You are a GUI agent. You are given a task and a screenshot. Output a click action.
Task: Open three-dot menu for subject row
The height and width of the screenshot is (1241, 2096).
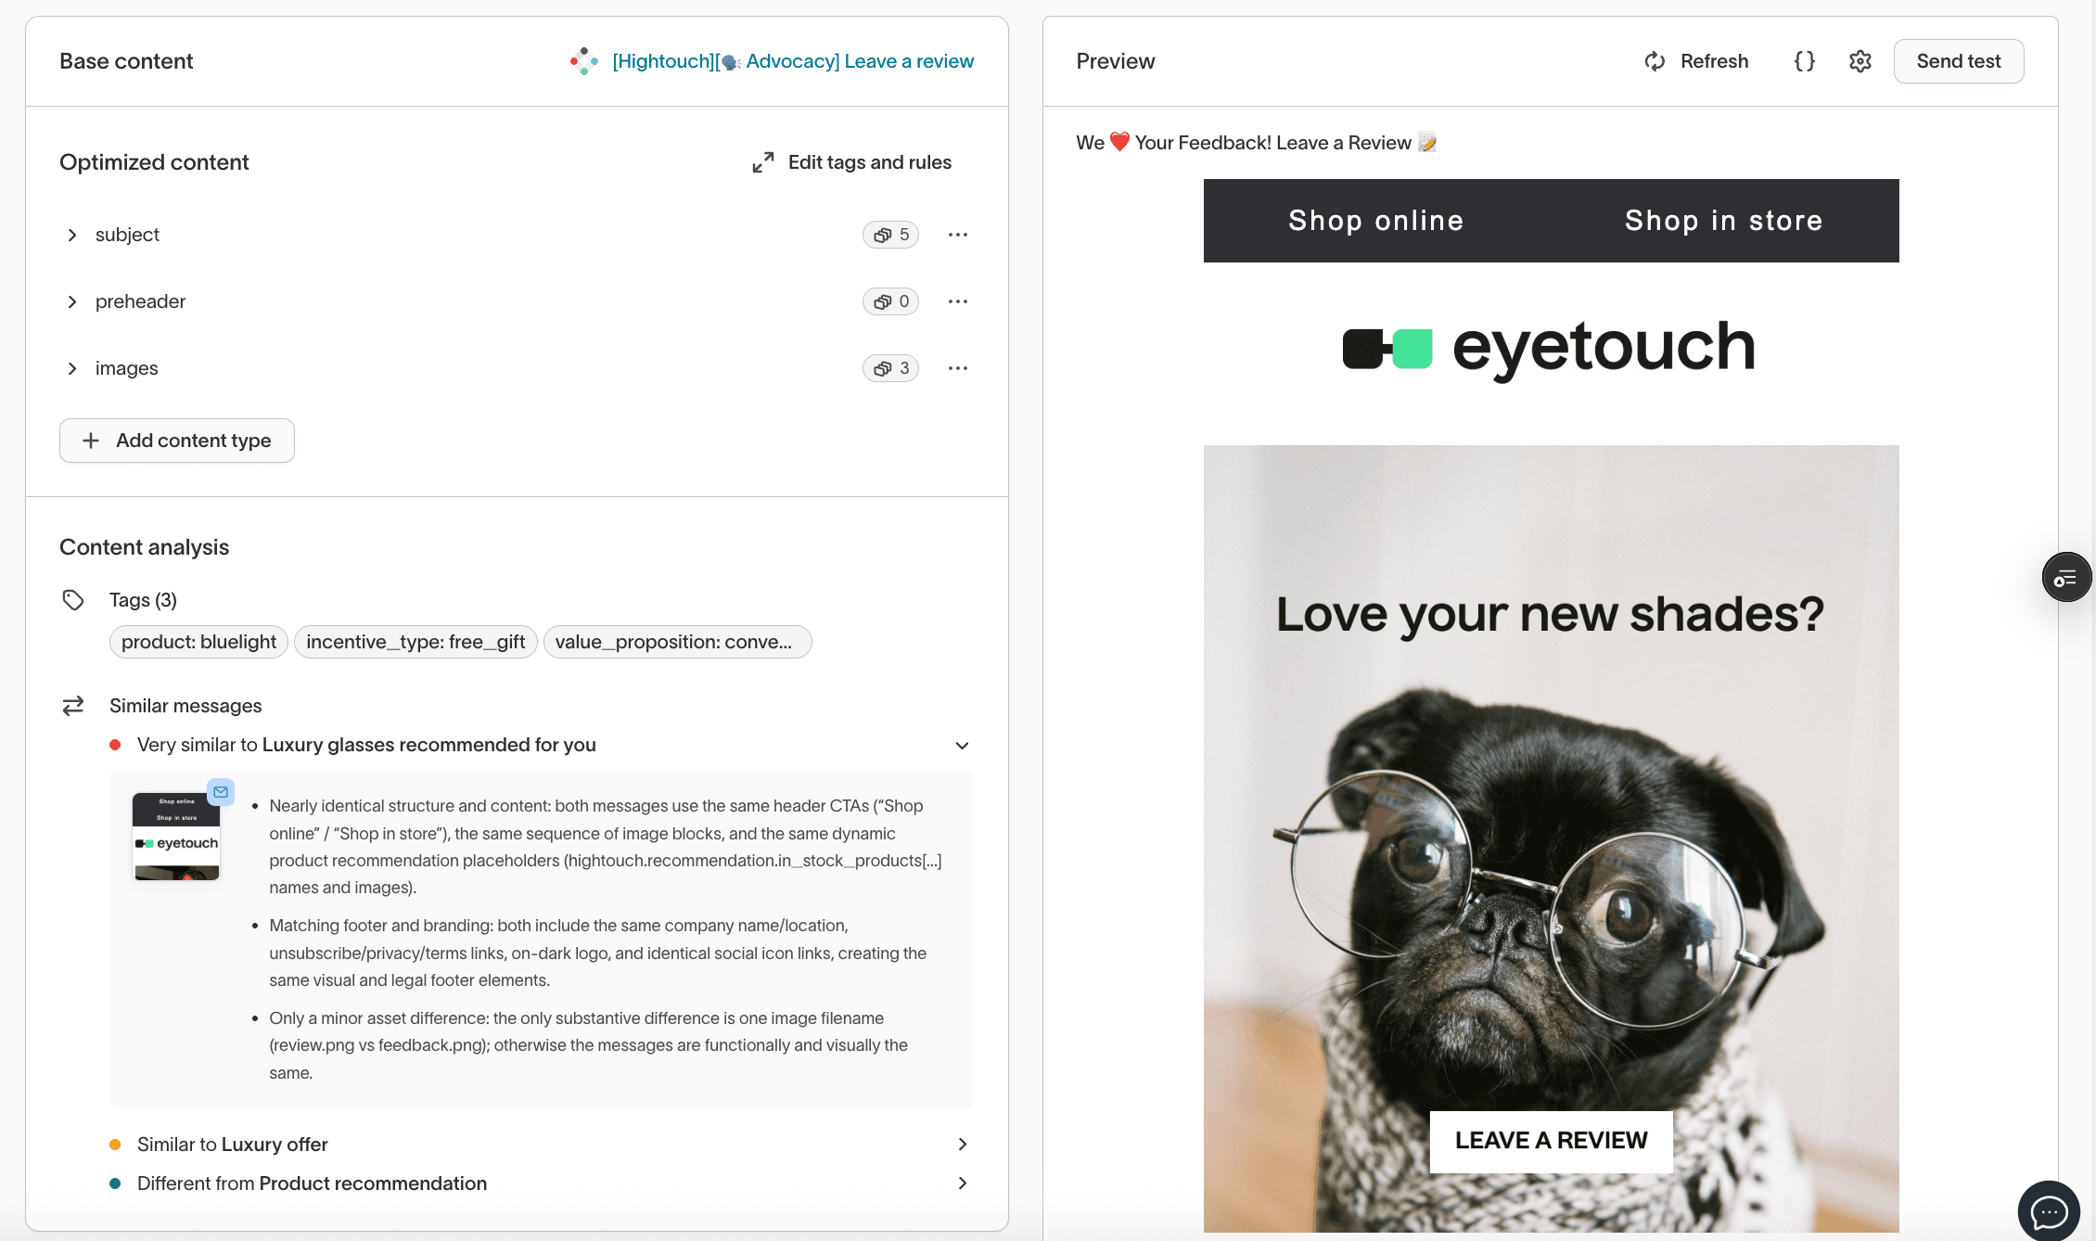click(958, 235)
